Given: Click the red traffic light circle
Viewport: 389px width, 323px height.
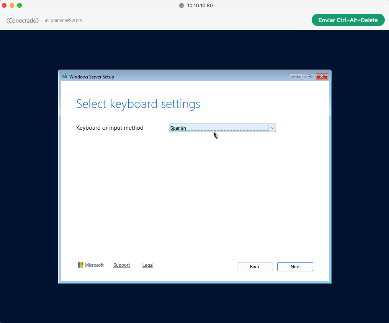Looking at the screenshot, I should [4, 5].
